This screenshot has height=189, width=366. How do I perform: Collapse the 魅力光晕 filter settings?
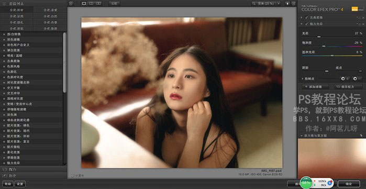[302, 24]
